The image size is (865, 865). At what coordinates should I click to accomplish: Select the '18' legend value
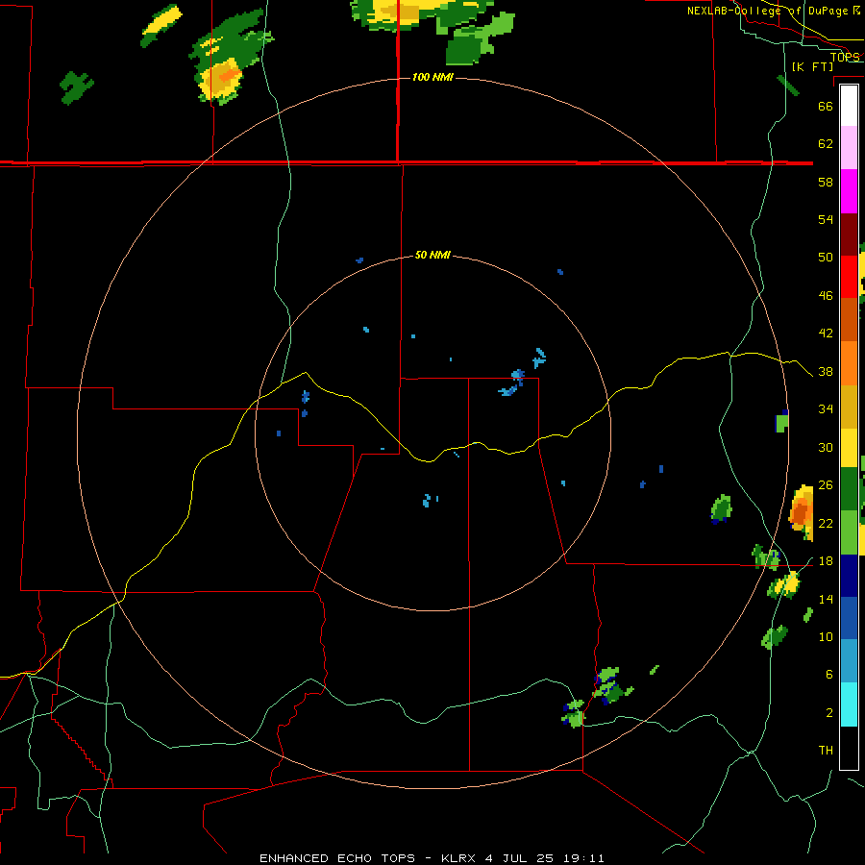click(x=826, y=561)
